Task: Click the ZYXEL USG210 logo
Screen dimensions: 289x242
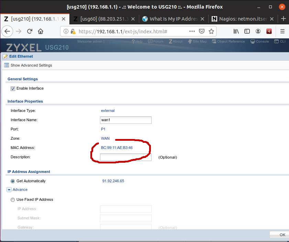Action: [x=37, y=47]
